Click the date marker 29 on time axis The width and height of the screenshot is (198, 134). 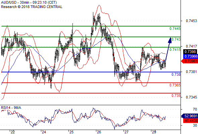click(x=154, y=132)
